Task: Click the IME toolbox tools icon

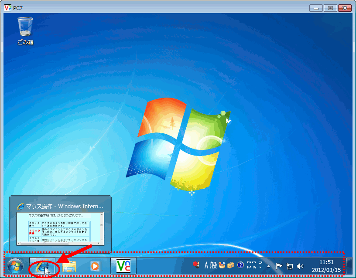Action: tap(231, 265)
